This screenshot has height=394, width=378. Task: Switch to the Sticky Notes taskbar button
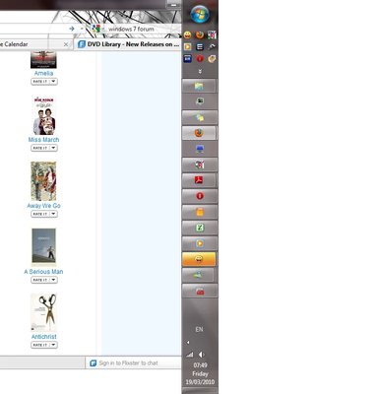tap(200, 117)
